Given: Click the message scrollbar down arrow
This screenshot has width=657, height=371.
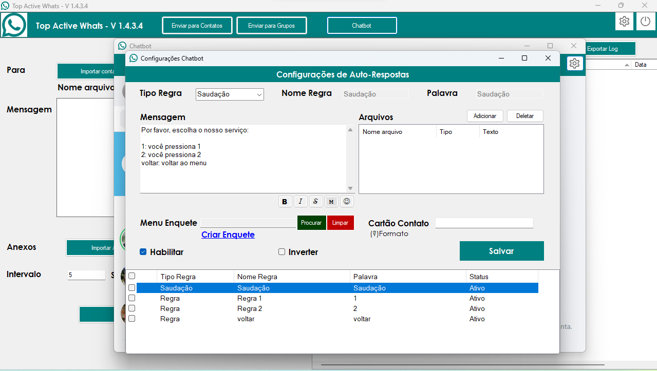Looking at the screenshot, I should (x=351, y=188).
